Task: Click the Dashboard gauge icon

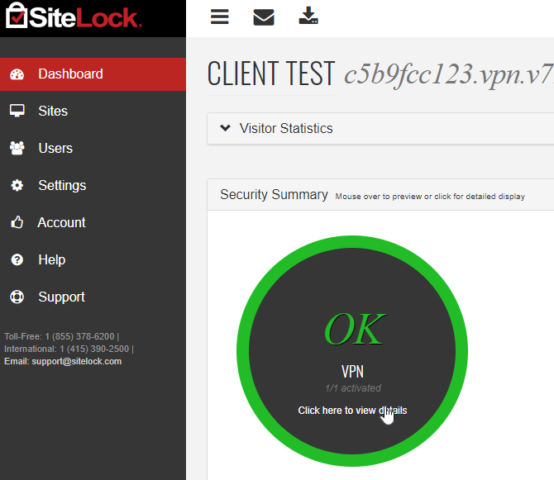Action: tap(17, 74)
